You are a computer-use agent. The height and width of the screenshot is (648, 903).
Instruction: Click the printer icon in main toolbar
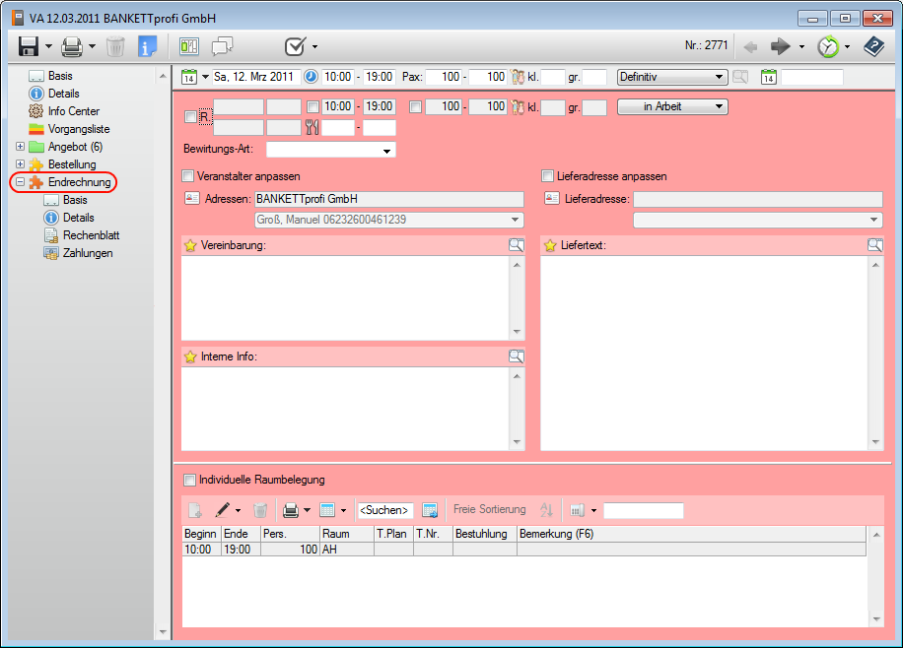pyautogui.click(x=71, y=46)
